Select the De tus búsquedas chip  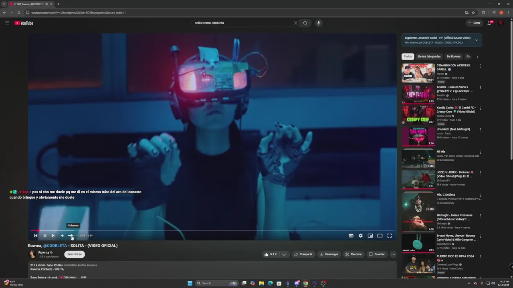(x=429, y=56)
